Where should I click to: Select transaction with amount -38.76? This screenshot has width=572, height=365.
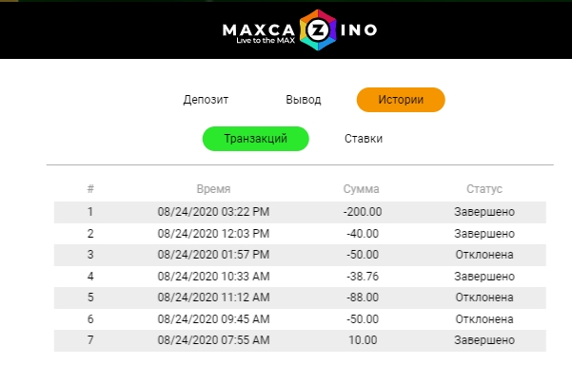click(x=300, y=277)
